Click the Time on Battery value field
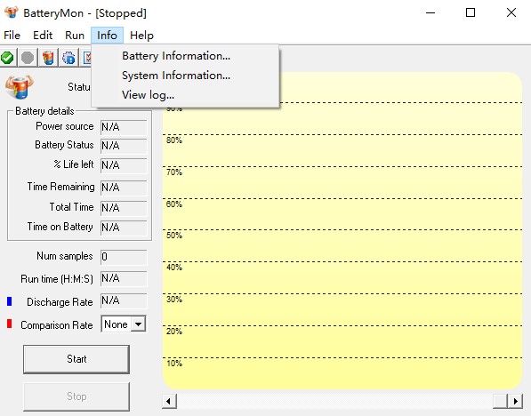This screenshot has width=531, height=416. tap(124, 228)
